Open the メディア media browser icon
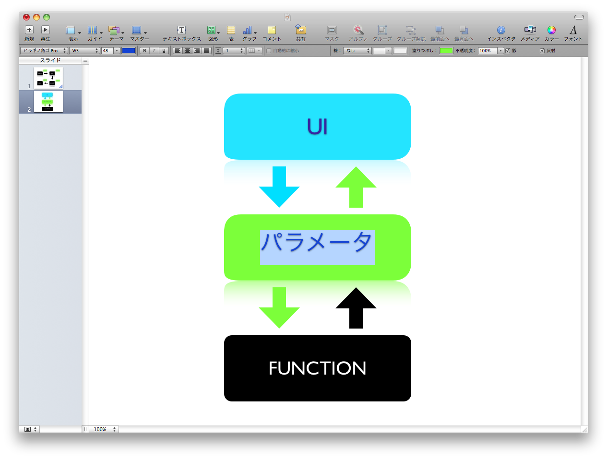The width and height of the screenshot is (607, 459). pos(530,30)
